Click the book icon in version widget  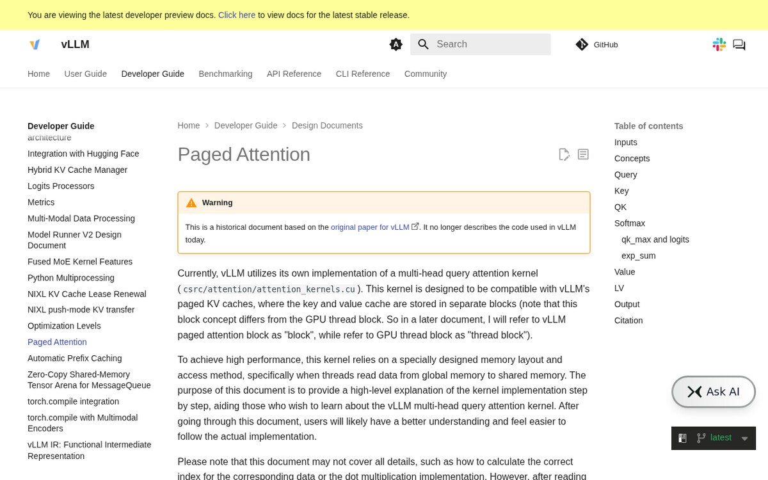tap(682, 438)
